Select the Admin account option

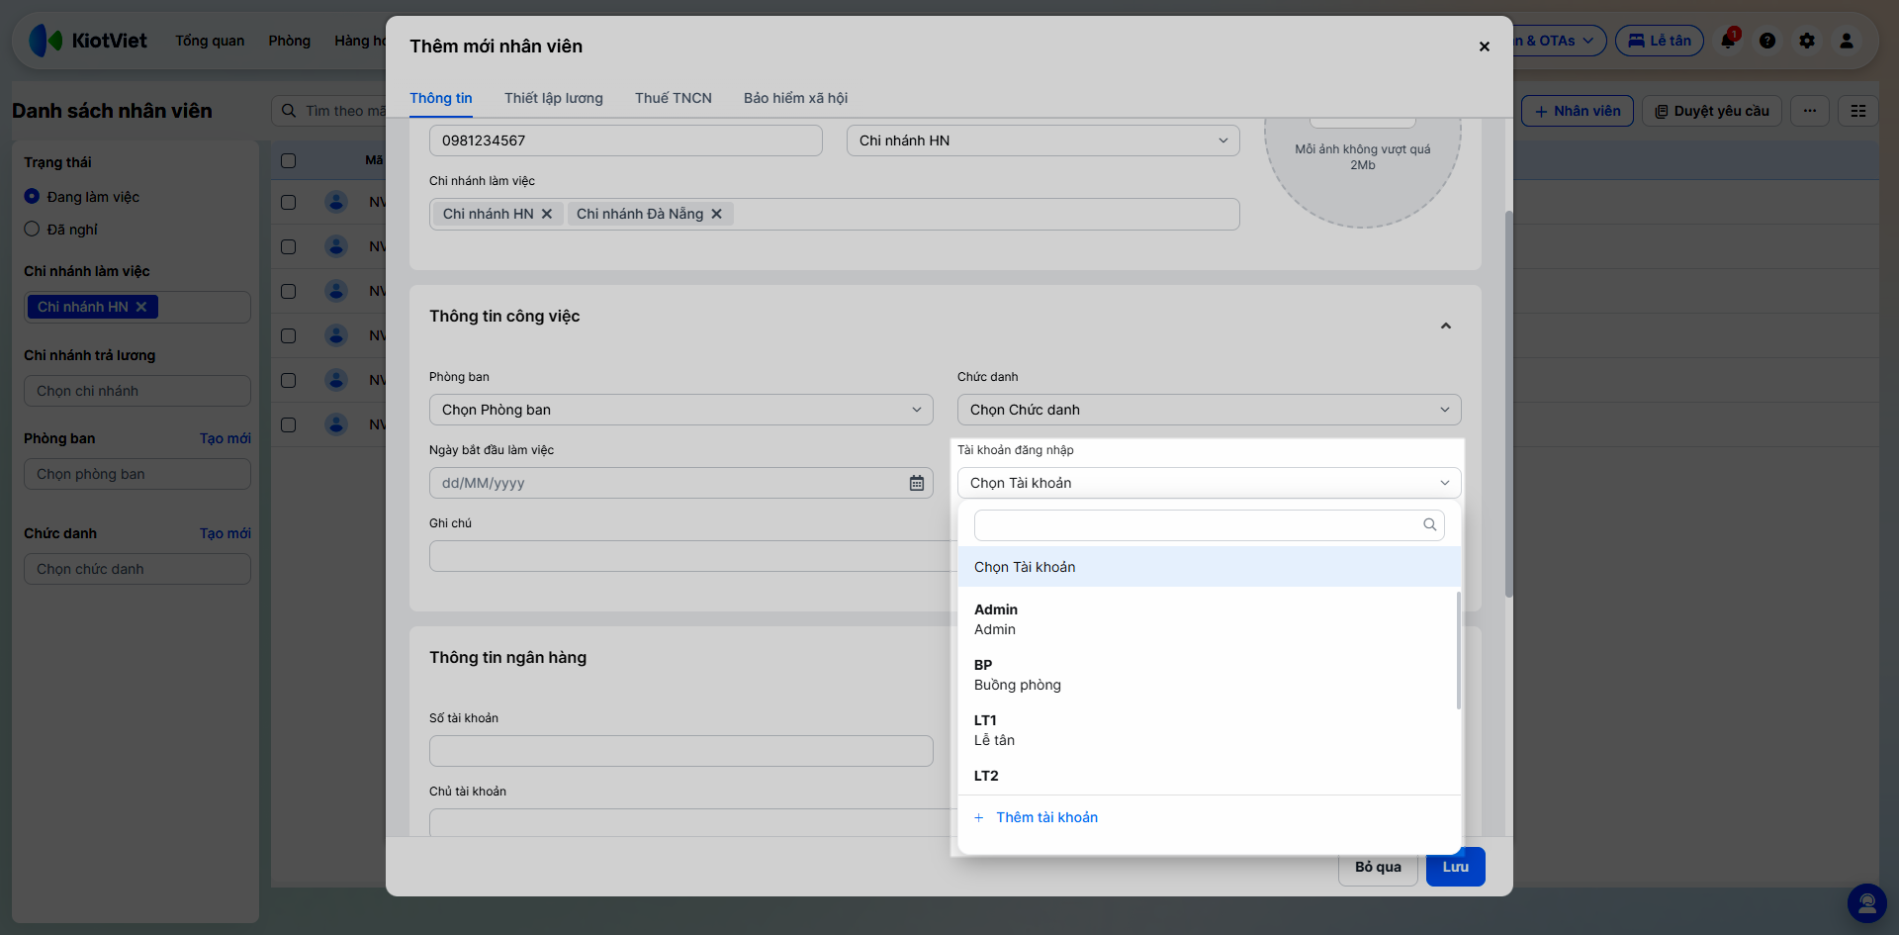[x=1207, y=619]
